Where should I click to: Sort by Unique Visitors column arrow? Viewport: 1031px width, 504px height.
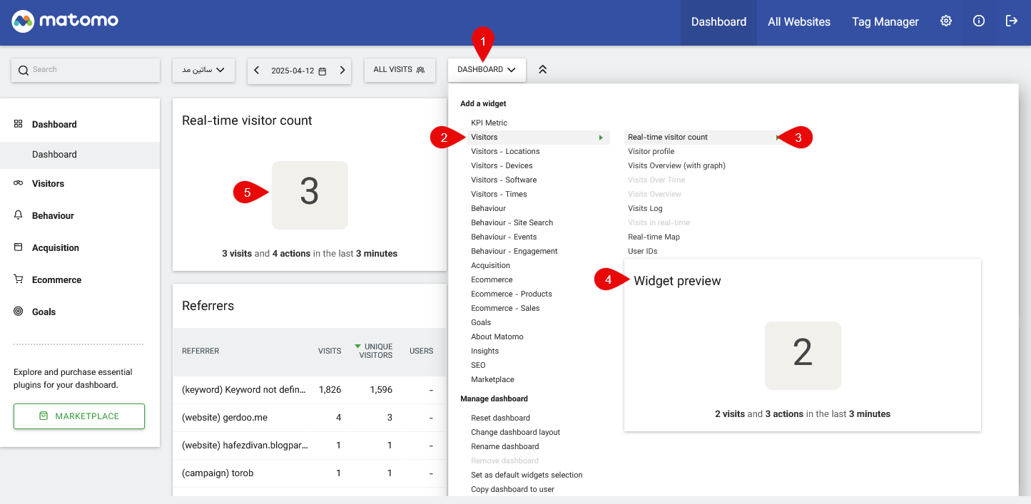click(358, 346)
